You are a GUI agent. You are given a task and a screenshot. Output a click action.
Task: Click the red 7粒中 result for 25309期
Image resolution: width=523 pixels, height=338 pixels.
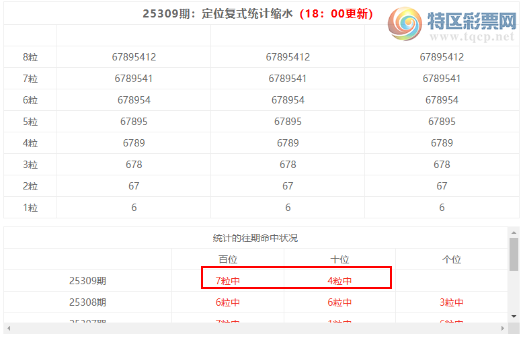[228, 281]
